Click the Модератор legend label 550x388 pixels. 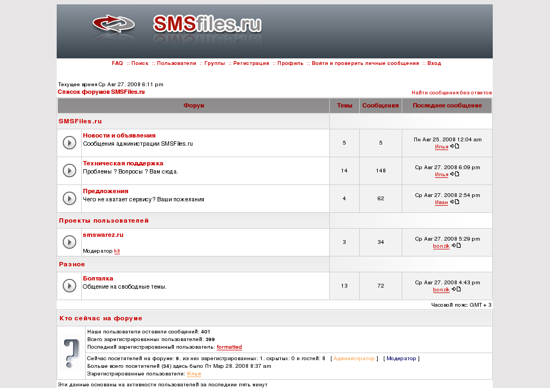point(401,359)
